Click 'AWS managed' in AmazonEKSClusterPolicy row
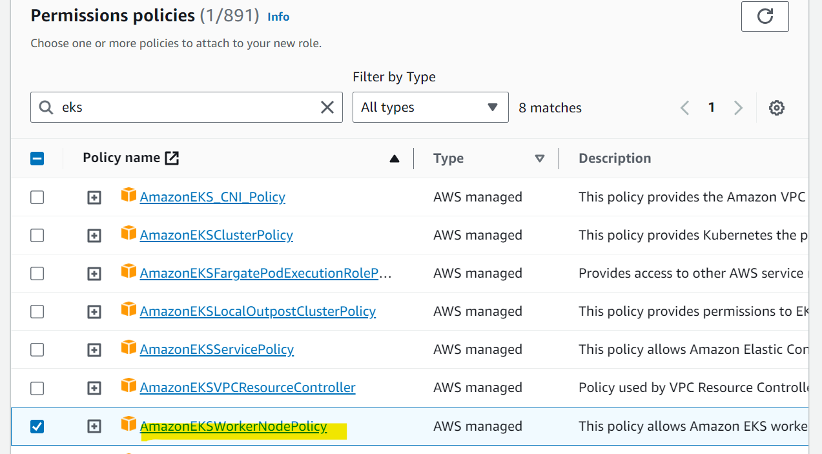The image size is (822, 454). [478, 235]
